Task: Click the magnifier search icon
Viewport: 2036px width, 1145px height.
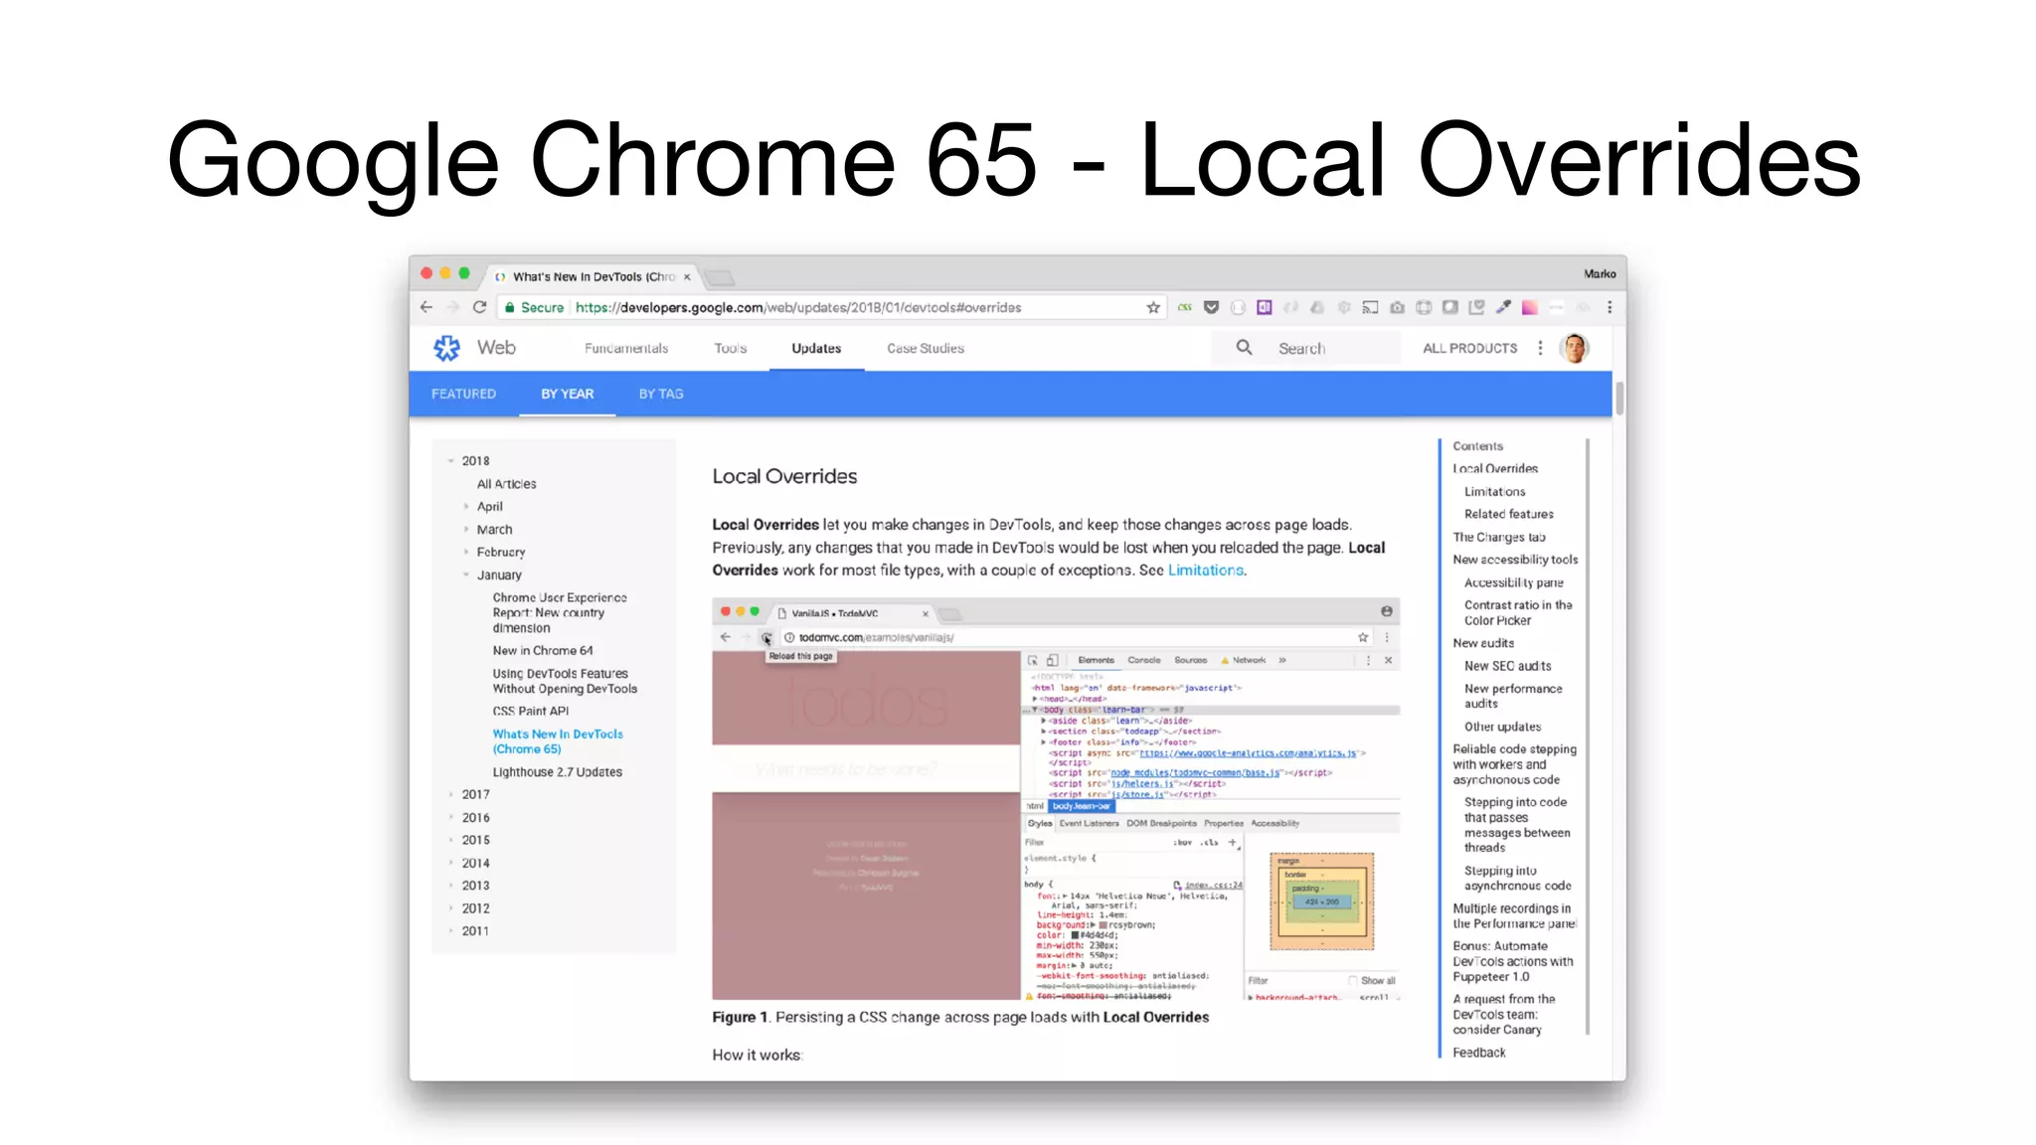Action: pyautogui.click(x=1244, y=348)
